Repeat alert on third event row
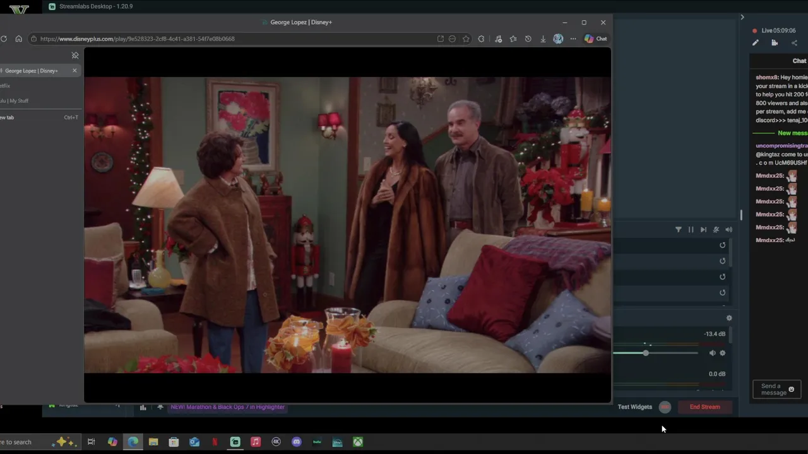Viewport: 808px width, 454px height. [x=723, y=277]
